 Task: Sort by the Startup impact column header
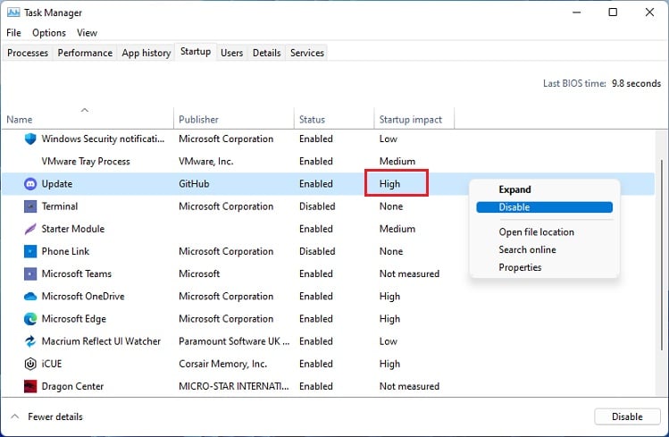(411, 119)
